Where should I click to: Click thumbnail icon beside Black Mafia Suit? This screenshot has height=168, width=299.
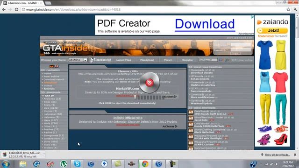tap(191, 131)
